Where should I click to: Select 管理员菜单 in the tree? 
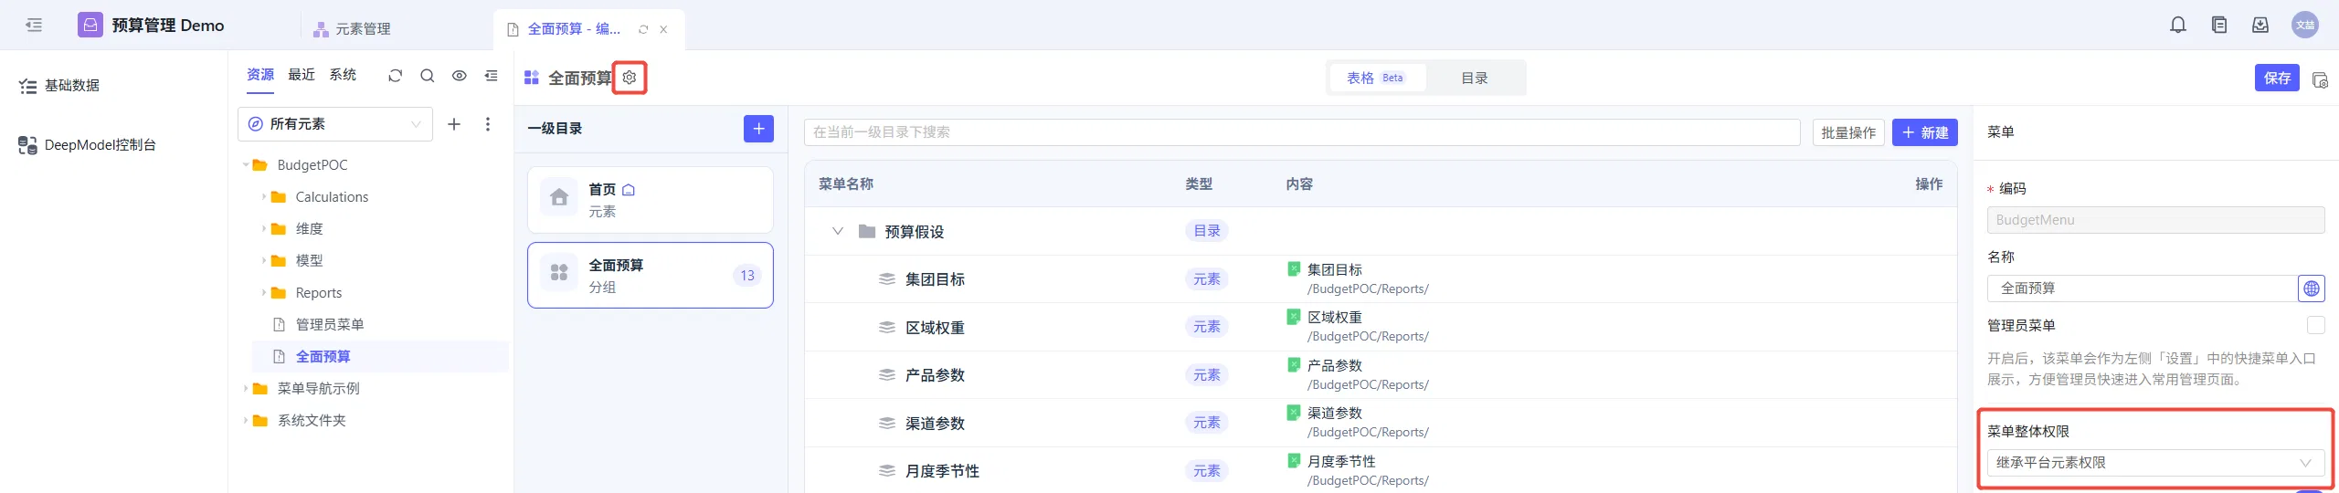pos(330,325)
